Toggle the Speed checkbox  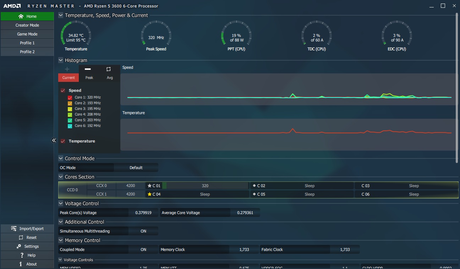pos(63,90)
